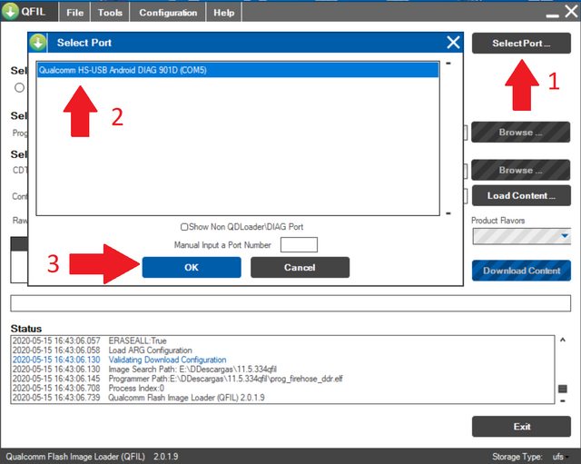This screenshot has height=464, width=581.
Task: Open the Help menu
Action: coord(224,13)
